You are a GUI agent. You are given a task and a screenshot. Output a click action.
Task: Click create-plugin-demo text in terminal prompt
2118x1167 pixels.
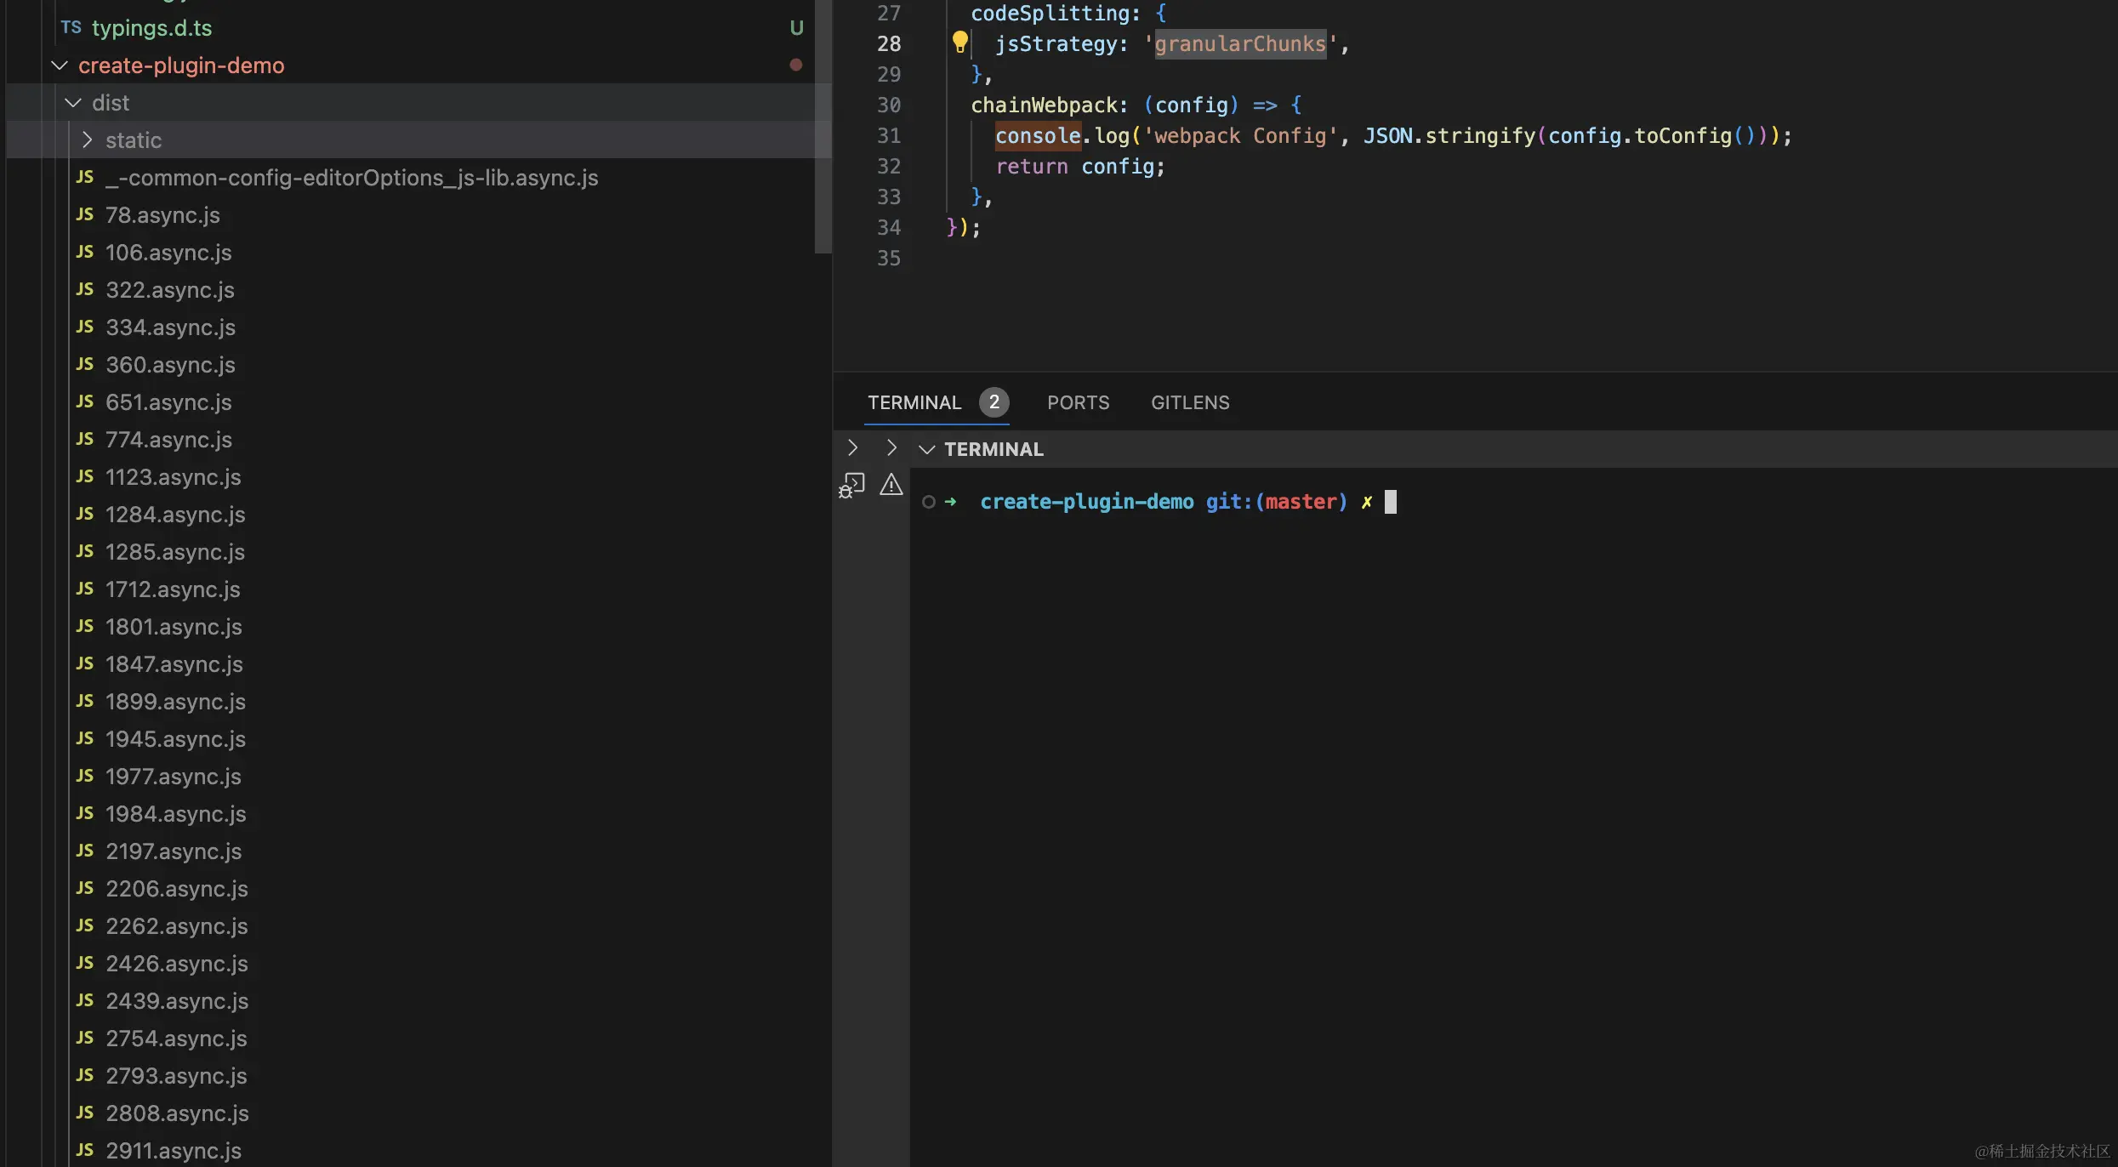pos(1087,502)
